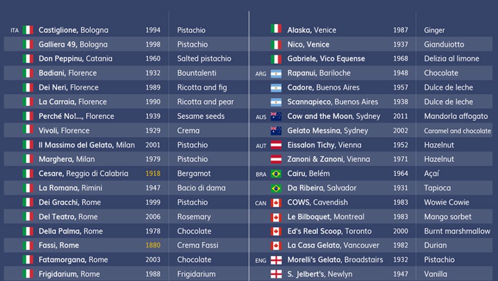Click the Durian flavor text
The image size is (498, 281).
435,246
